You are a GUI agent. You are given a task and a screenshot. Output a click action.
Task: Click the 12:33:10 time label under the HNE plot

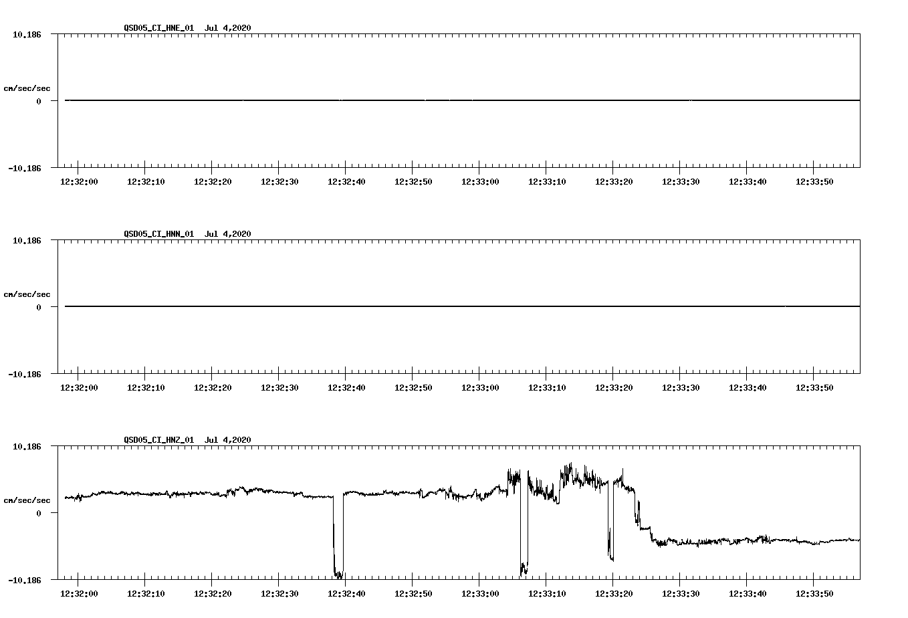pos(547,182)
